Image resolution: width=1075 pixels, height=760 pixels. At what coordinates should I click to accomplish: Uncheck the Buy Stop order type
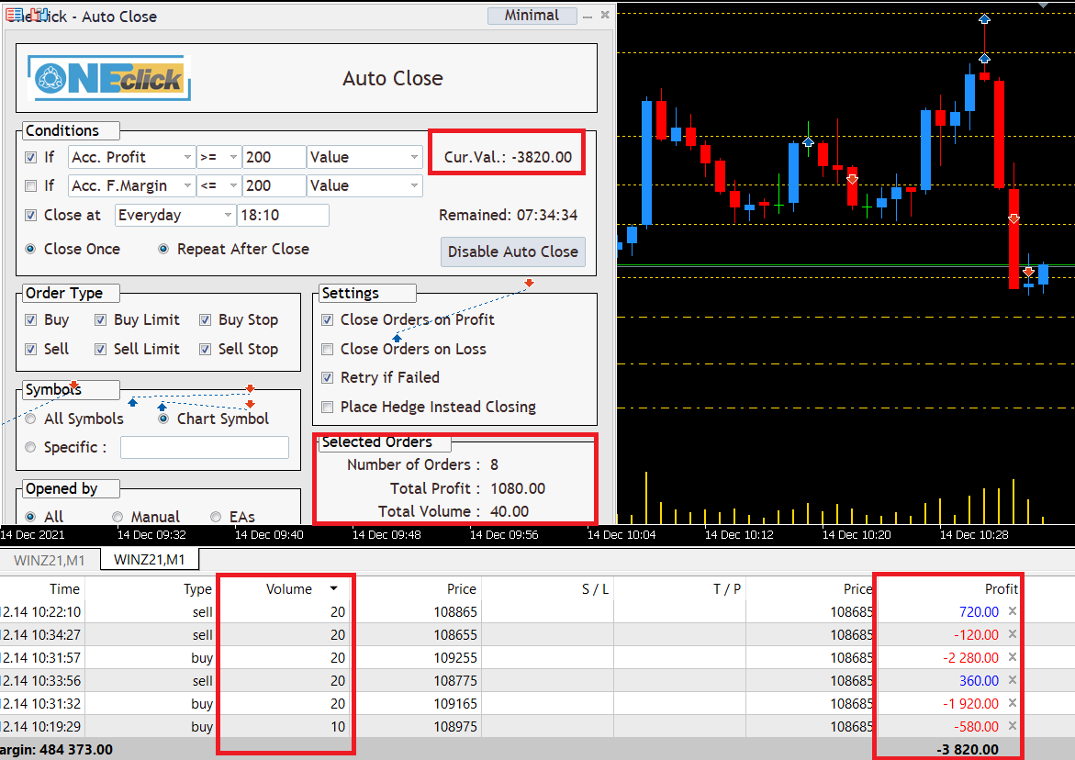[205, 320]
